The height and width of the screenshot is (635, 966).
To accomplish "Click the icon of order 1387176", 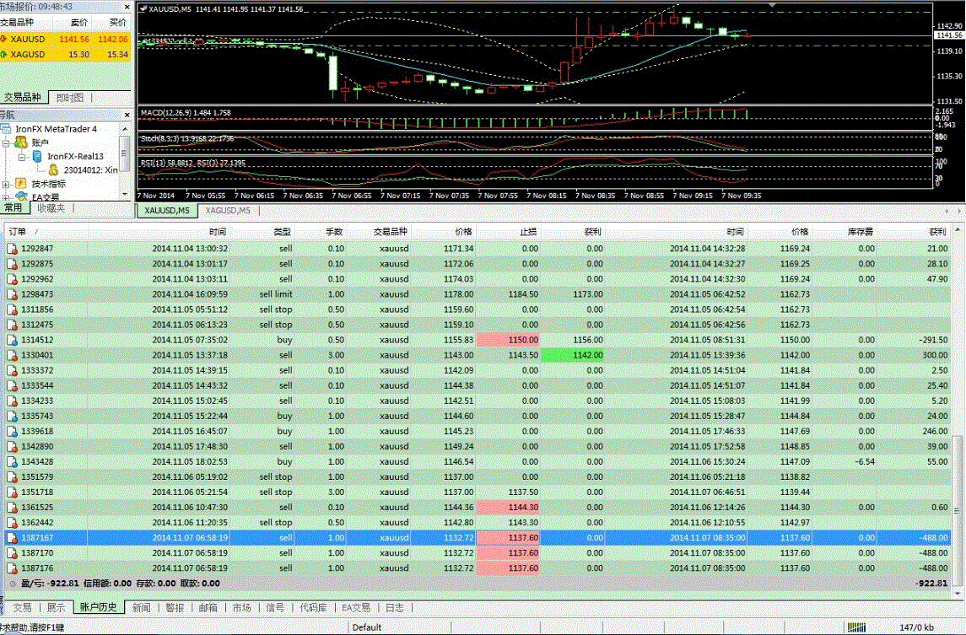I will 12,568.
